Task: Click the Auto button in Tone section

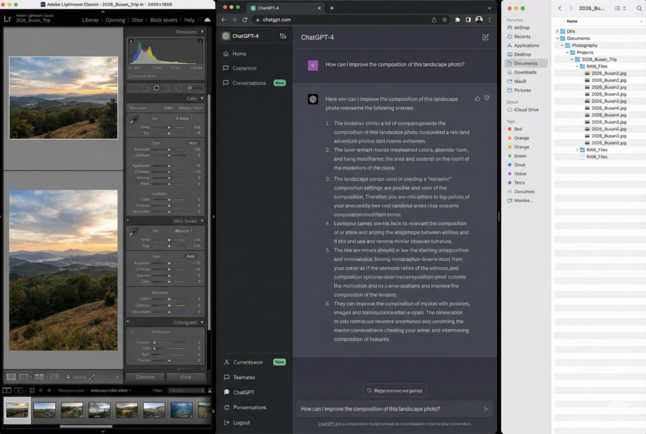Action: (x=191, y=256)
